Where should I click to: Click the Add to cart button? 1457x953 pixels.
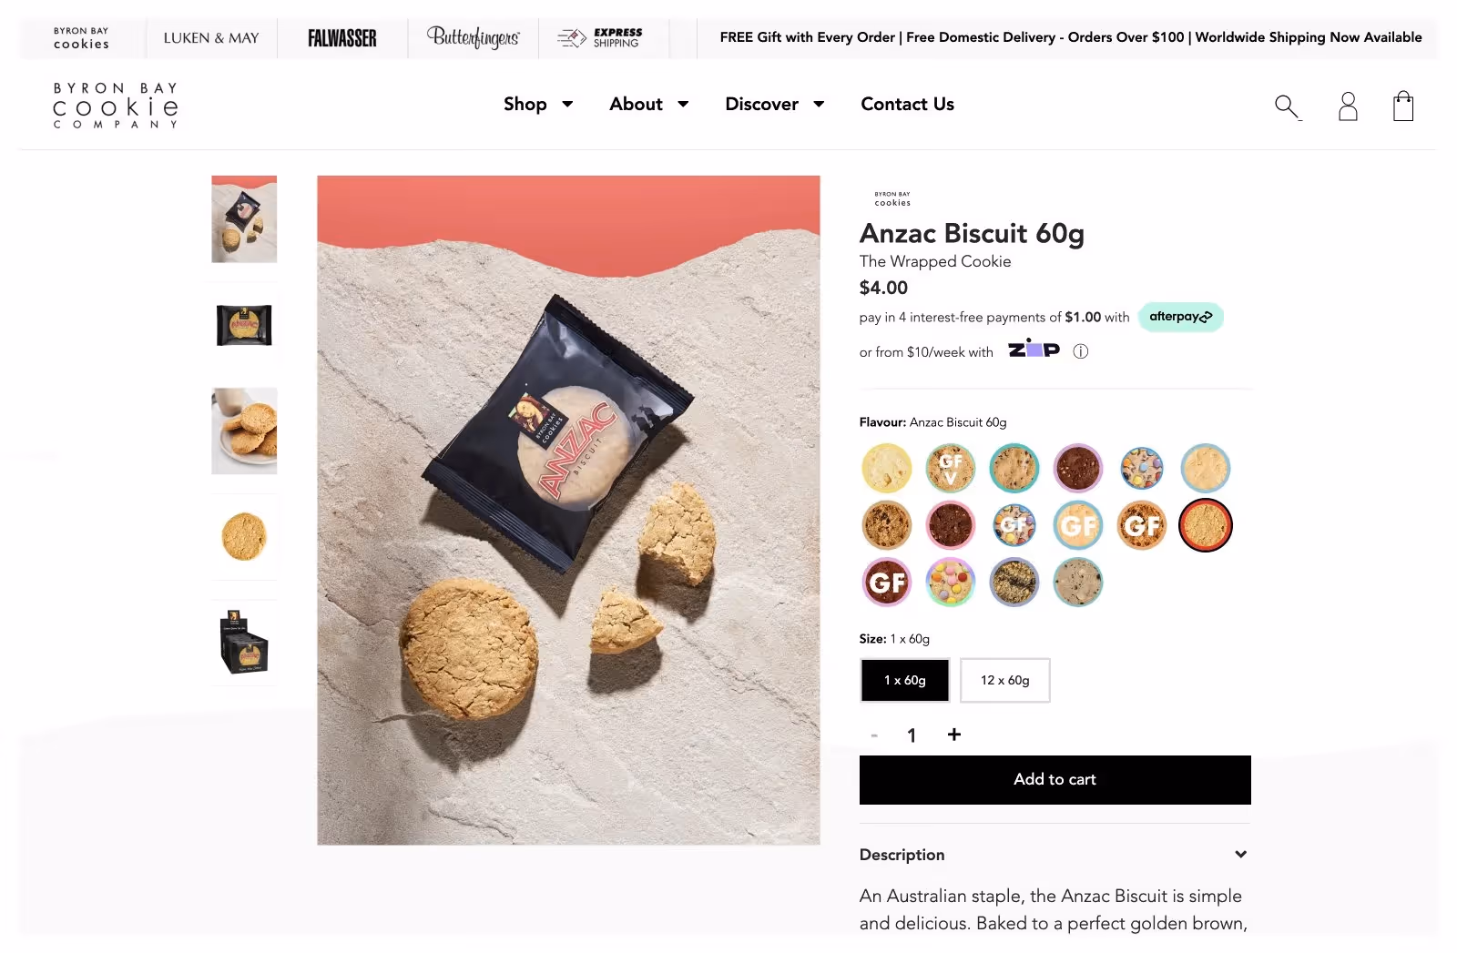(1055, 779)
